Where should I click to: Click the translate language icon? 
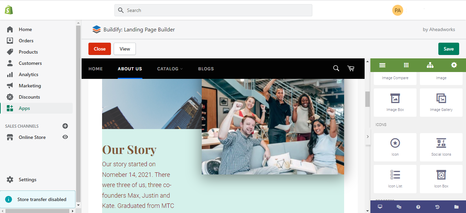pyautogui.click(x=399, y=207)
